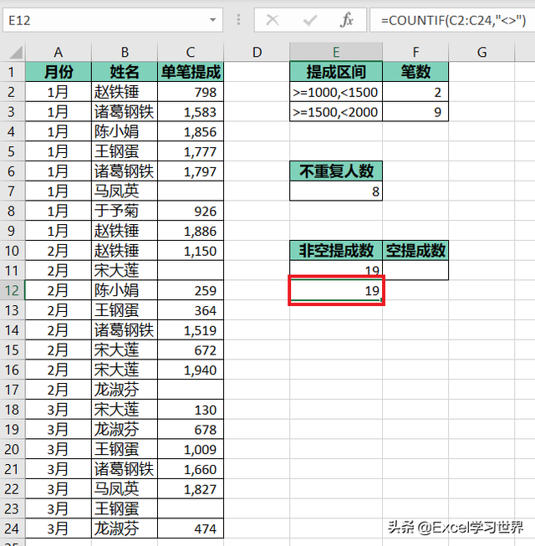This screenshot has width=535, height=546.
Task: Select the empty cell under 空提成数
Action: [x=415, y=270]
